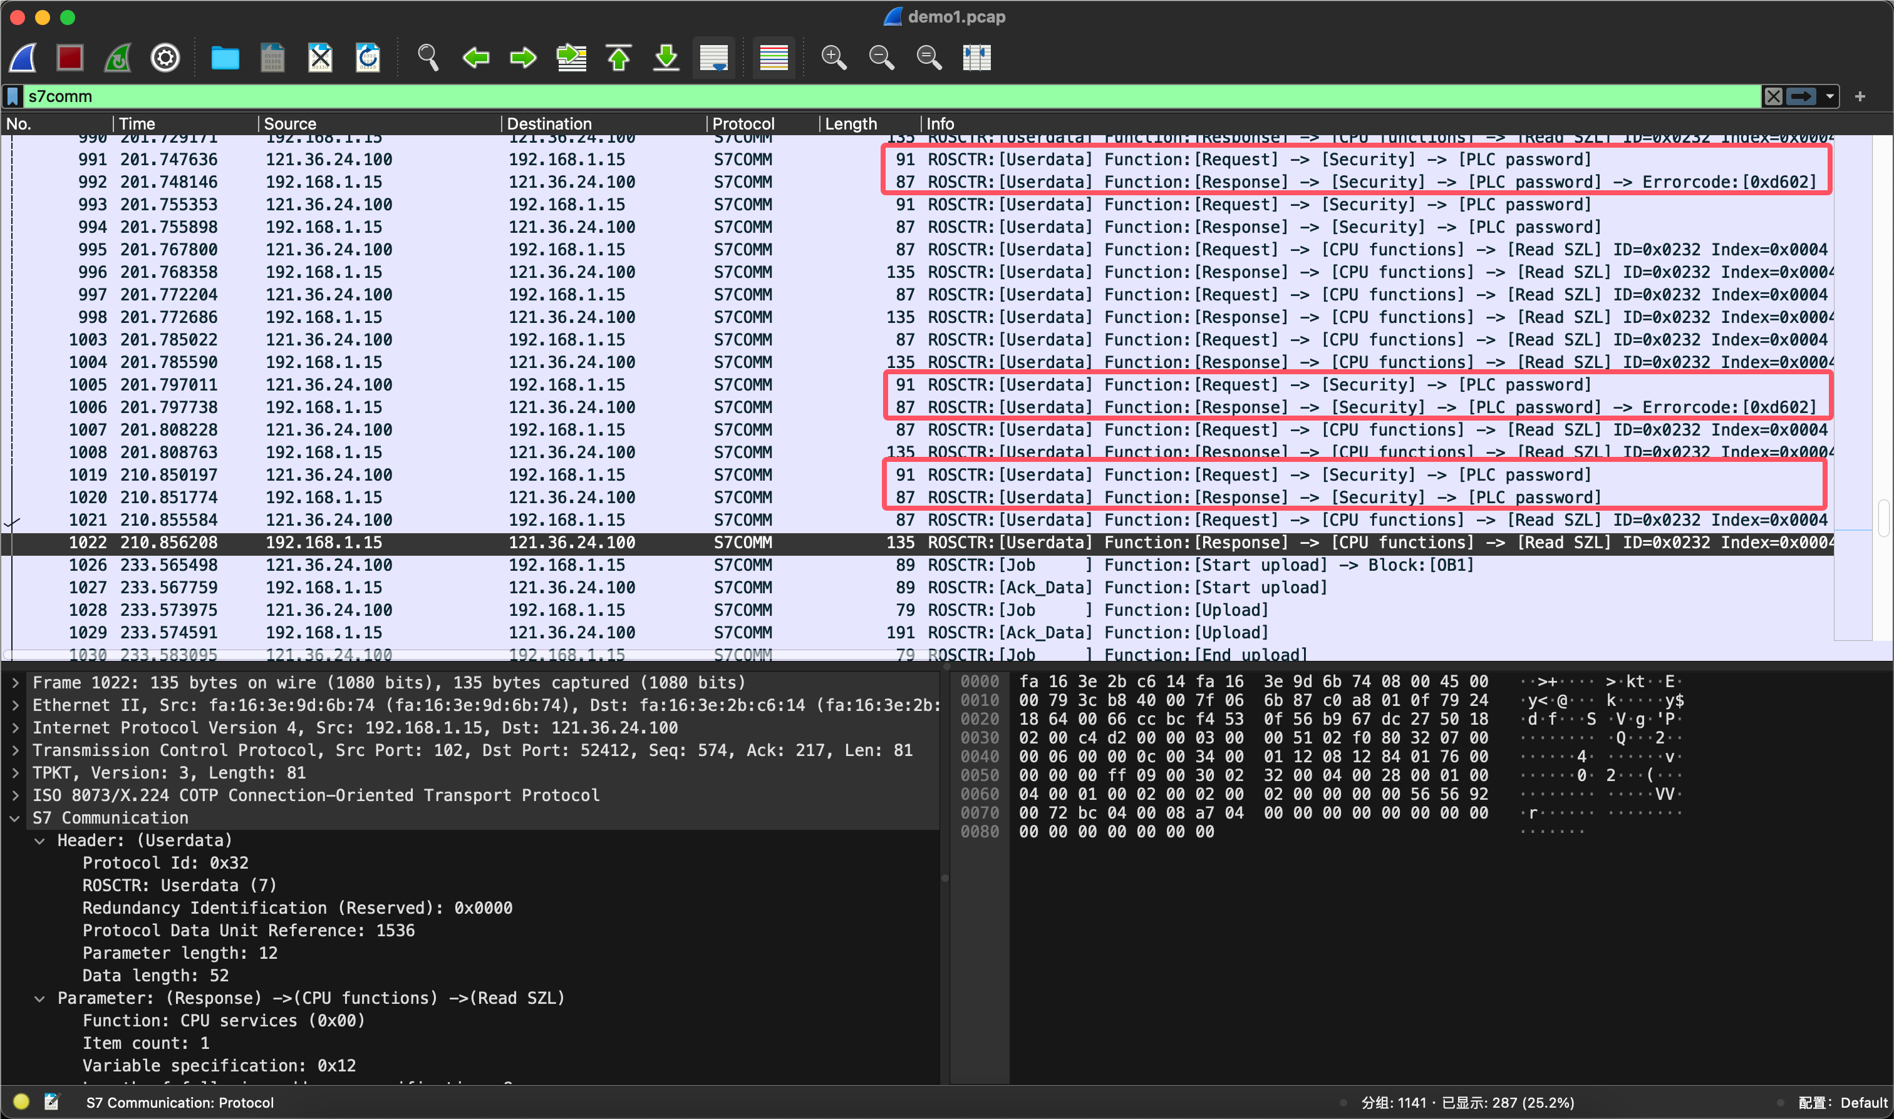Reload this capture file
Screen dimensions: 1894x1119
click(x=368, y=58)
